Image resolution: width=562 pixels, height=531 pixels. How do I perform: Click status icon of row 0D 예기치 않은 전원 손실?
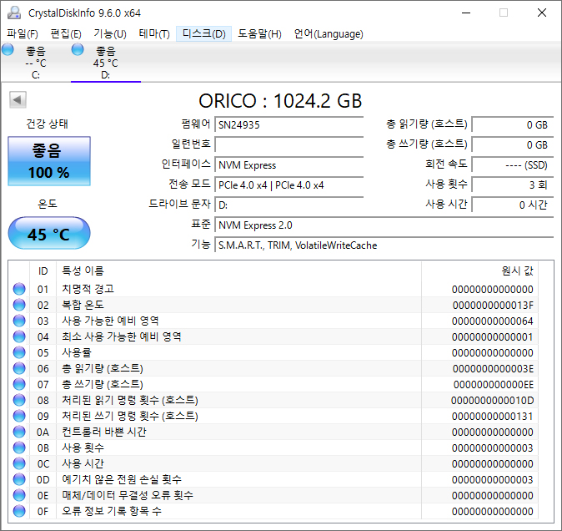tap(19, 479)
